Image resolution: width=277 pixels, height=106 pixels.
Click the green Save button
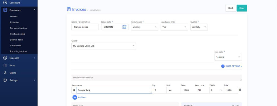242,8
